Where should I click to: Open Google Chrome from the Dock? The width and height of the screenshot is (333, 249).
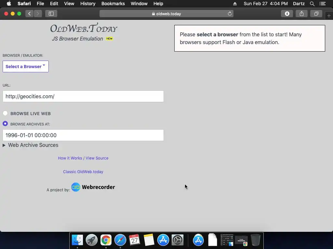tap(106, 240)
